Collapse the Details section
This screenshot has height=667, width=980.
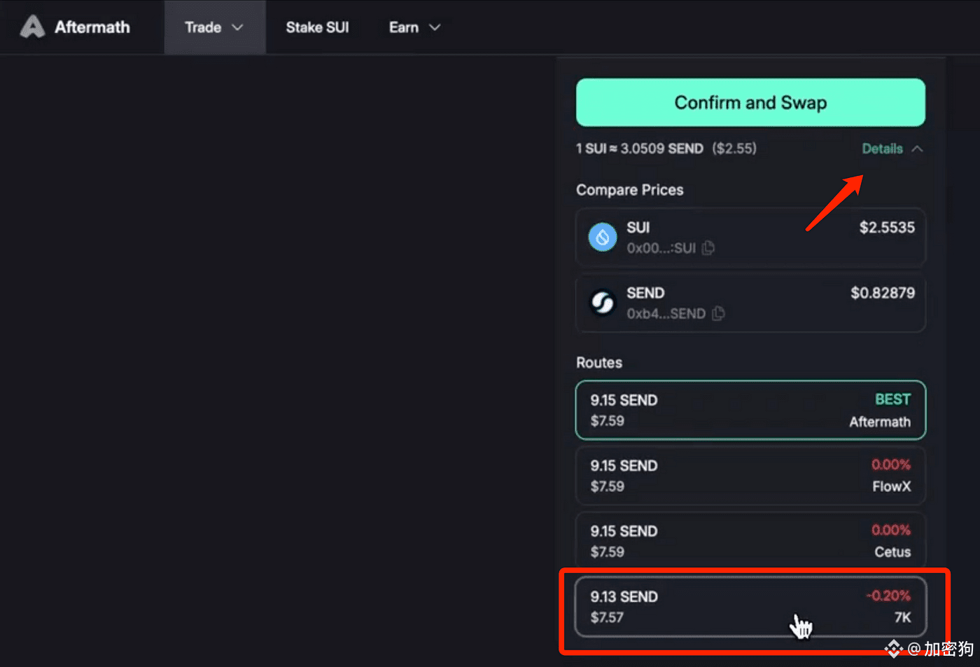(892, 149)
